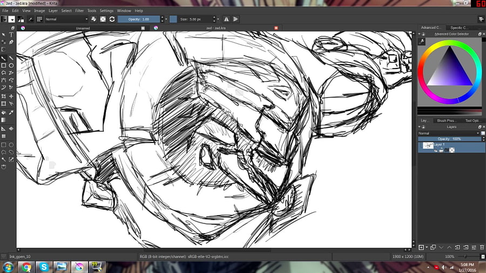Open Skype from the Windows taskbar
The height and width of the screenshot is (273, 486).
point(44,267)
